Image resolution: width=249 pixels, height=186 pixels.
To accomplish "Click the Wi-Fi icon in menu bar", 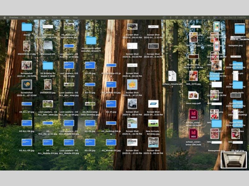I will click(x=203, y=18).
